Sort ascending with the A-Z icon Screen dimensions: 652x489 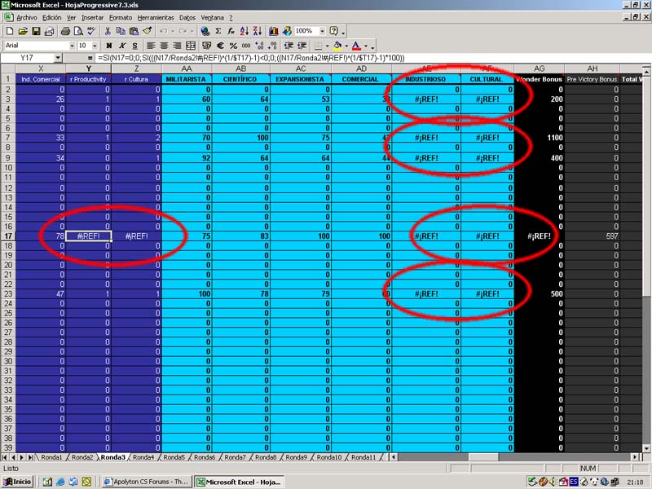[244, 31]
